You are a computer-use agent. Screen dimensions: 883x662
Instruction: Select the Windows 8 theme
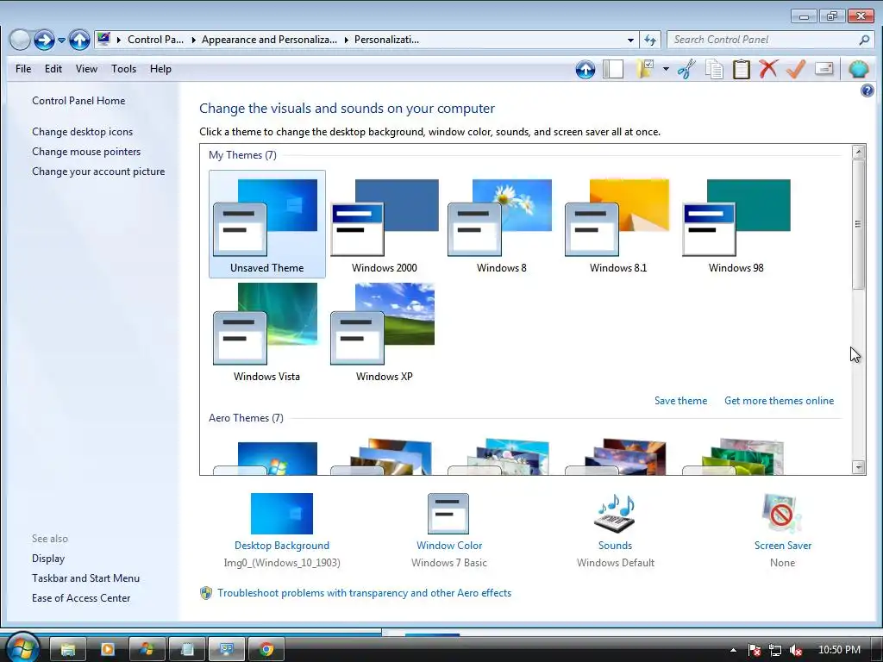pyautogui.click(x=501, y=224)
